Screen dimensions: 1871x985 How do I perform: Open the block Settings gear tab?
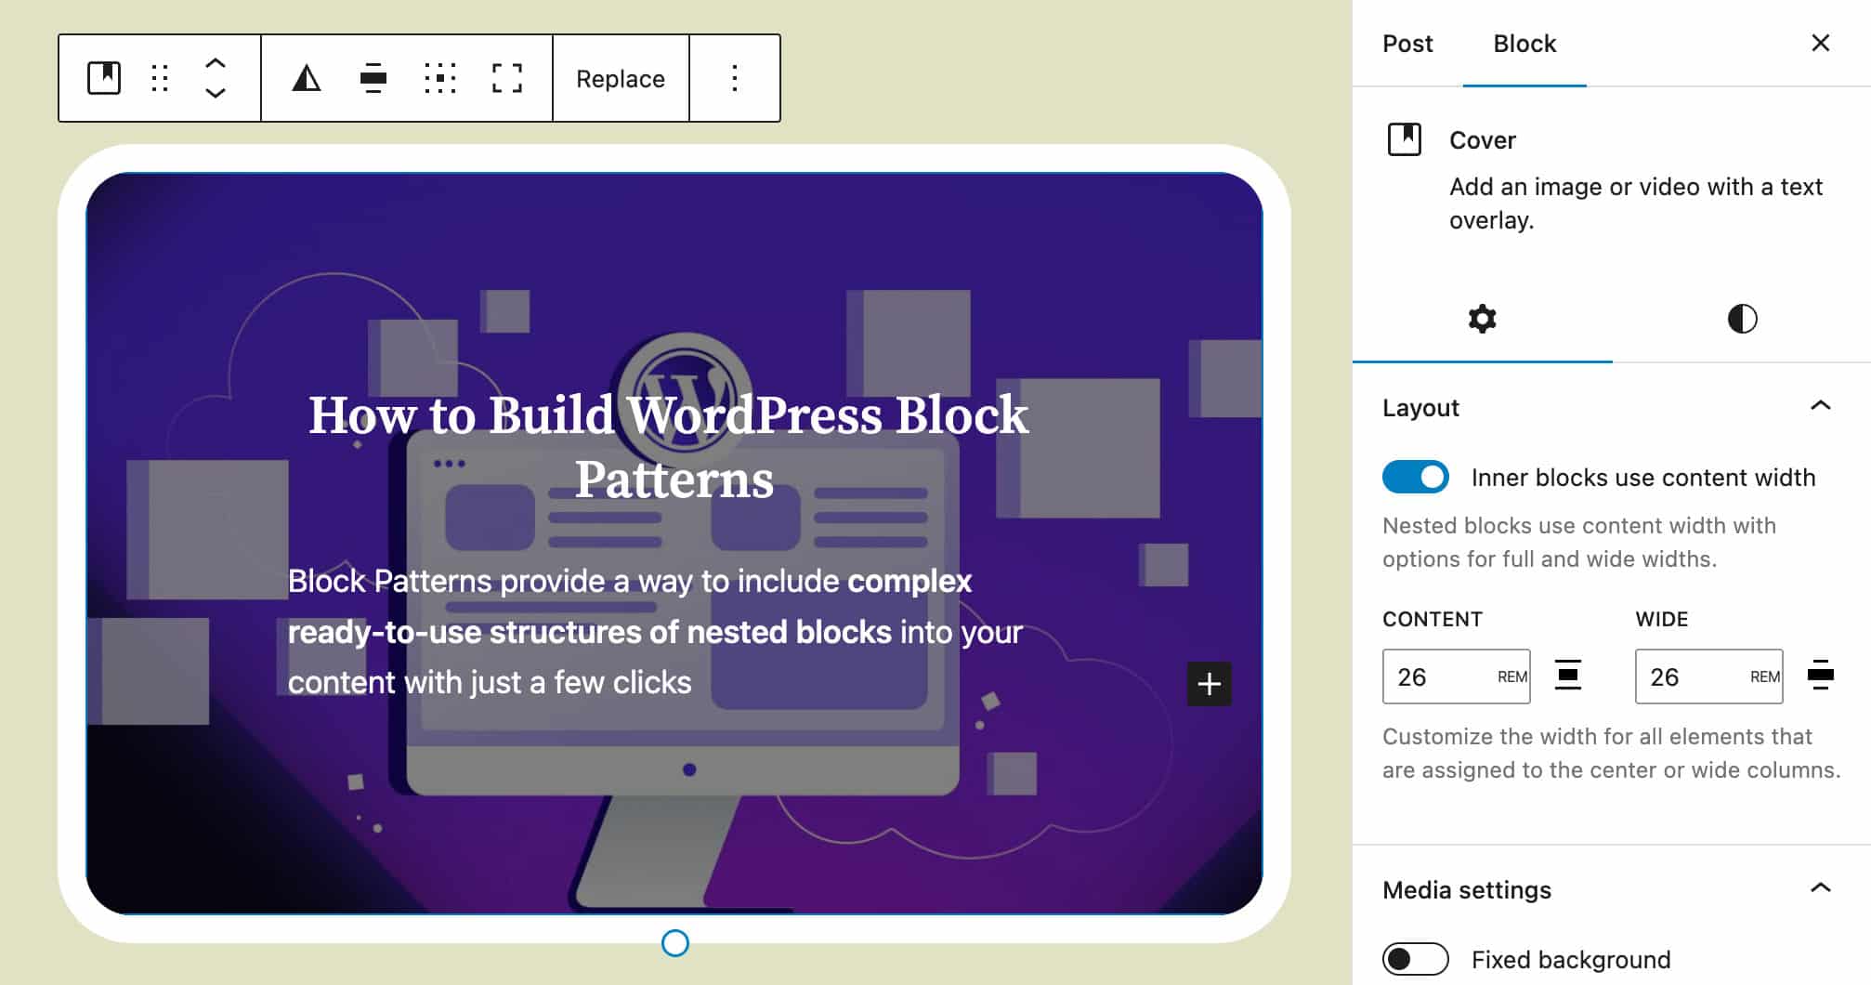(1484, 319)
